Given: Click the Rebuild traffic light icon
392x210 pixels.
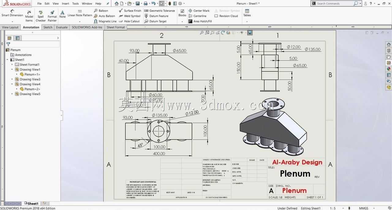Looking at the screenshot, I should (170, 4).
